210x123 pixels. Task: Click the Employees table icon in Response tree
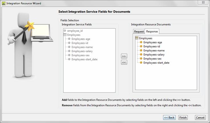click(x=137, y=38)
